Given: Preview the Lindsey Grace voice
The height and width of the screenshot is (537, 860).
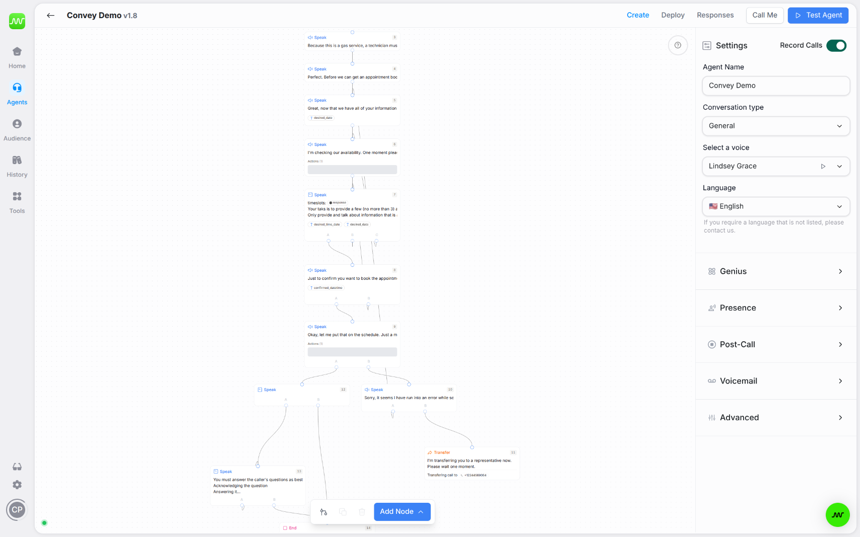Looking at the screenshot, I should tap(824, 166).
